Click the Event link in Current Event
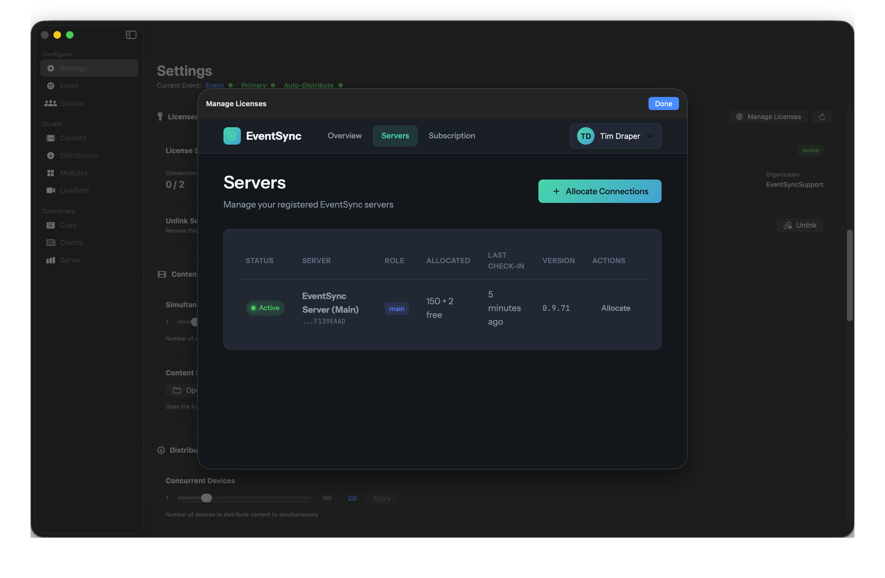Screen dimensions: 885x578 coord(214,86)
